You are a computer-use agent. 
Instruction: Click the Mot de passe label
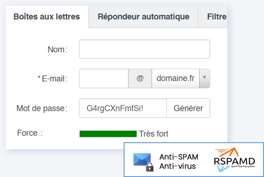[x=41, y=108]
